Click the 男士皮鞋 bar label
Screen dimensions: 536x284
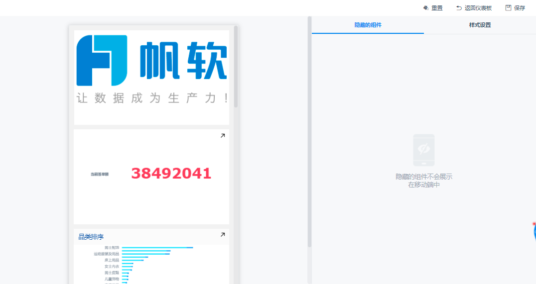pos(112,273)
